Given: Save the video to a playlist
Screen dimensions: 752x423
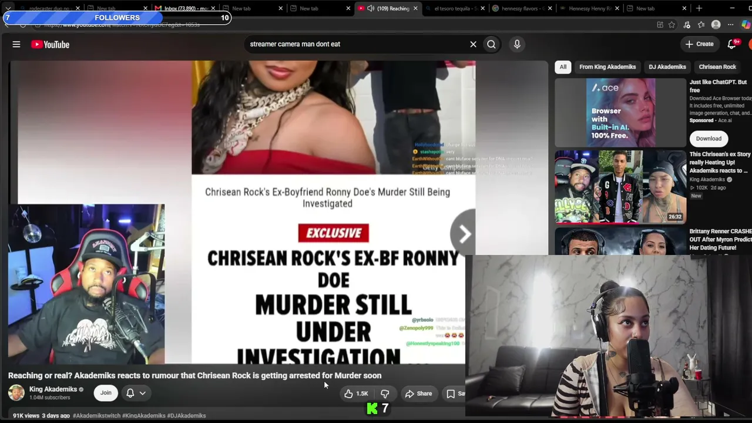Looking at the screenshot, I should tap(455, 394).
